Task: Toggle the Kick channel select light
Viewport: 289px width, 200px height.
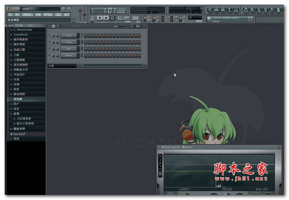Action: click(x=82, y=35)
